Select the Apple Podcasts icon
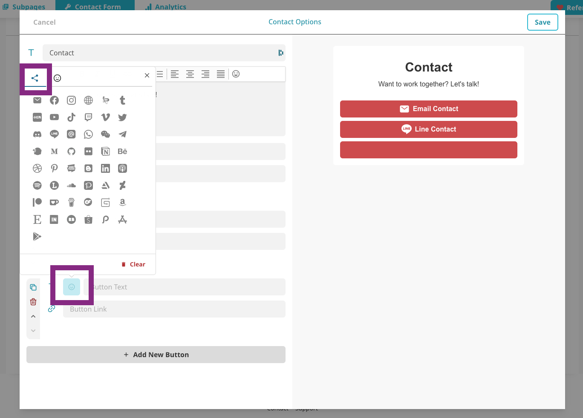This screenshot has height=418, width=583. (123, 169)
